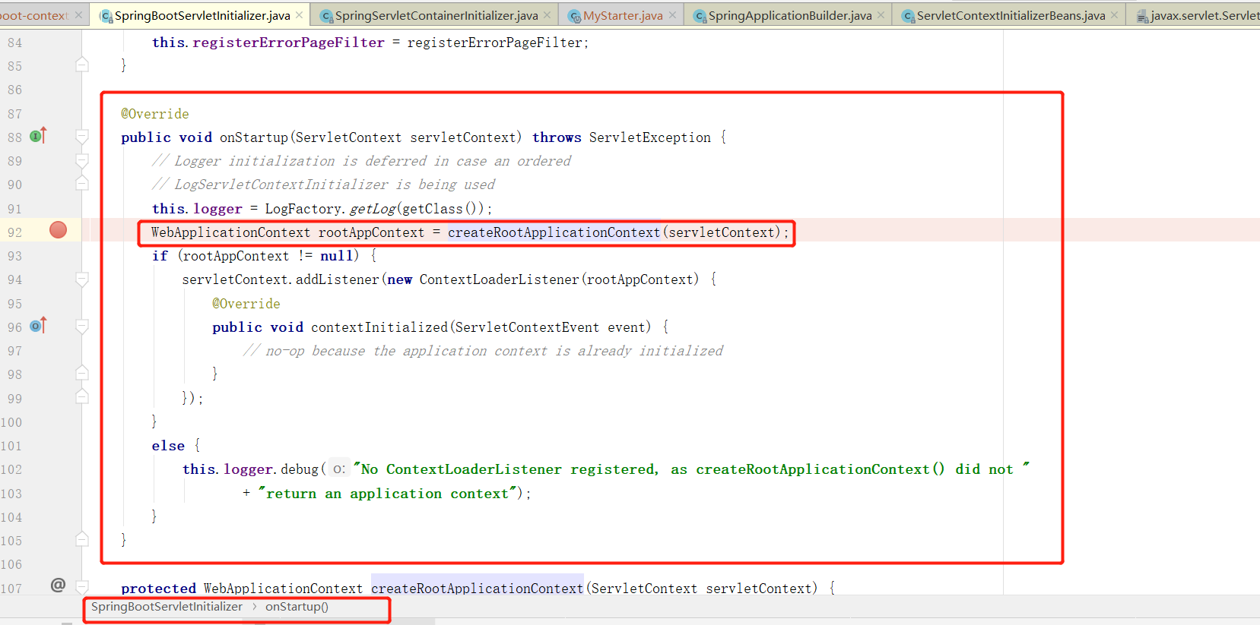The width and height of the screenshot is (1260, 625).
Task: Click the file icon on javax.servlet.Servlet tab
Action: point(1142,16)
